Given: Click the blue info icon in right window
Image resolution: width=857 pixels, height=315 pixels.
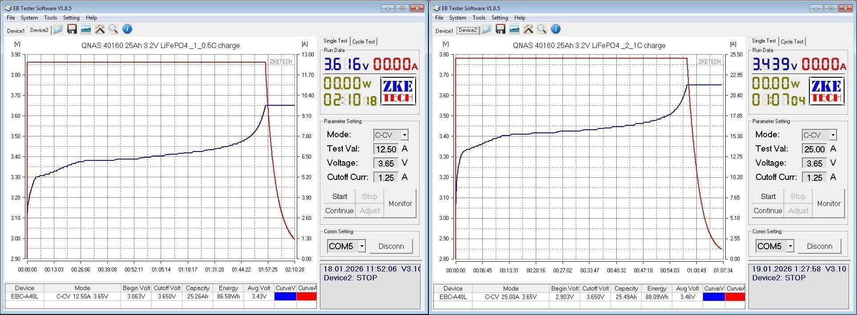Looking at the screenshot, I should (x=555, y=29).
